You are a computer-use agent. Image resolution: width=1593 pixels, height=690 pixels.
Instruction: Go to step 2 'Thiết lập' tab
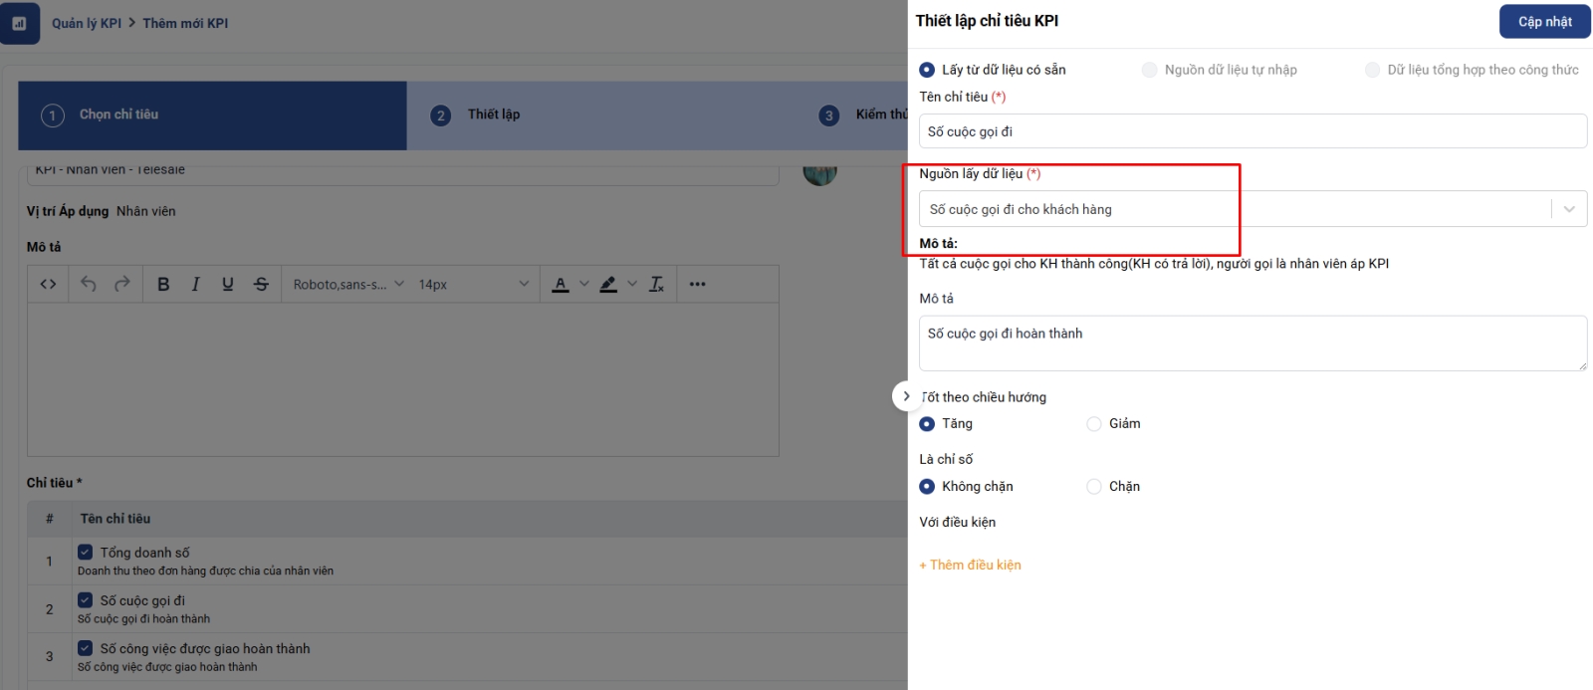(494, 115)
